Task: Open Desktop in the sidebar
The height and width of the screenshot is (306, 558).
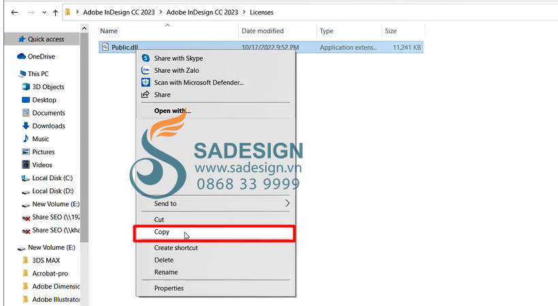Action: [44, 100]
